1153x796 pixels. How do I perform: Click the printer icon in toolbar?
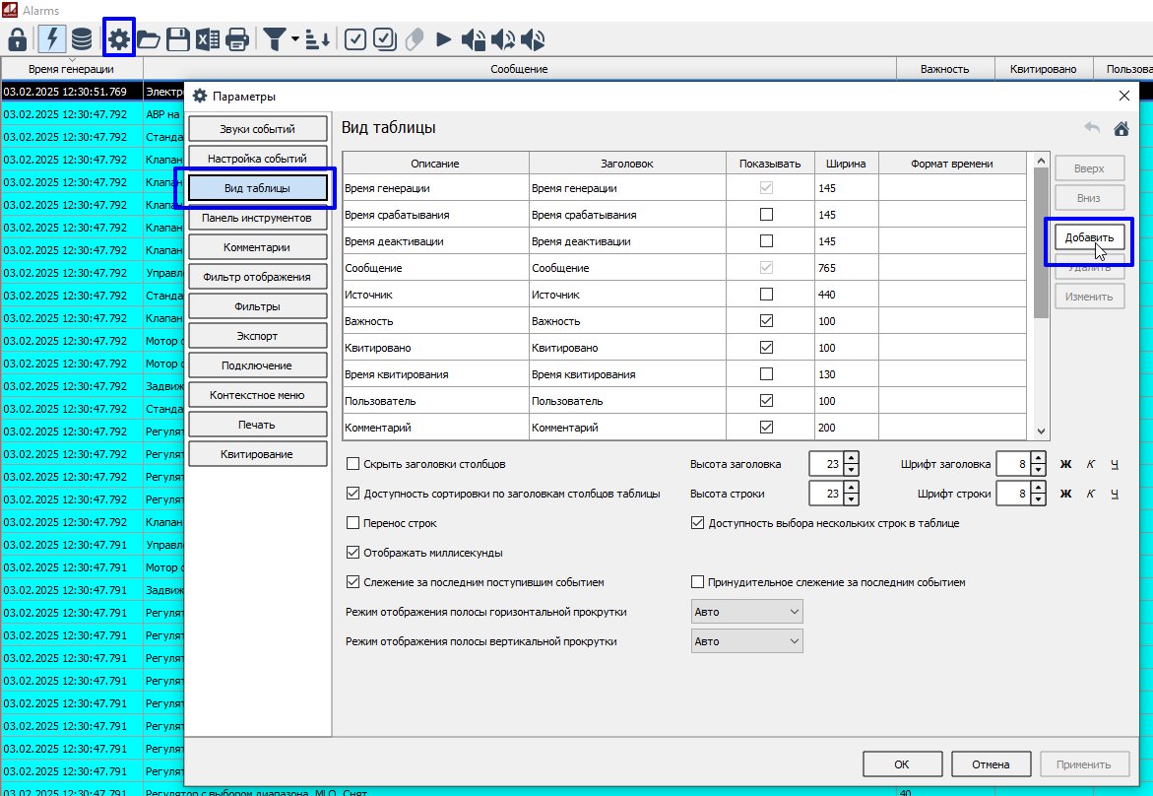(236, 39)
